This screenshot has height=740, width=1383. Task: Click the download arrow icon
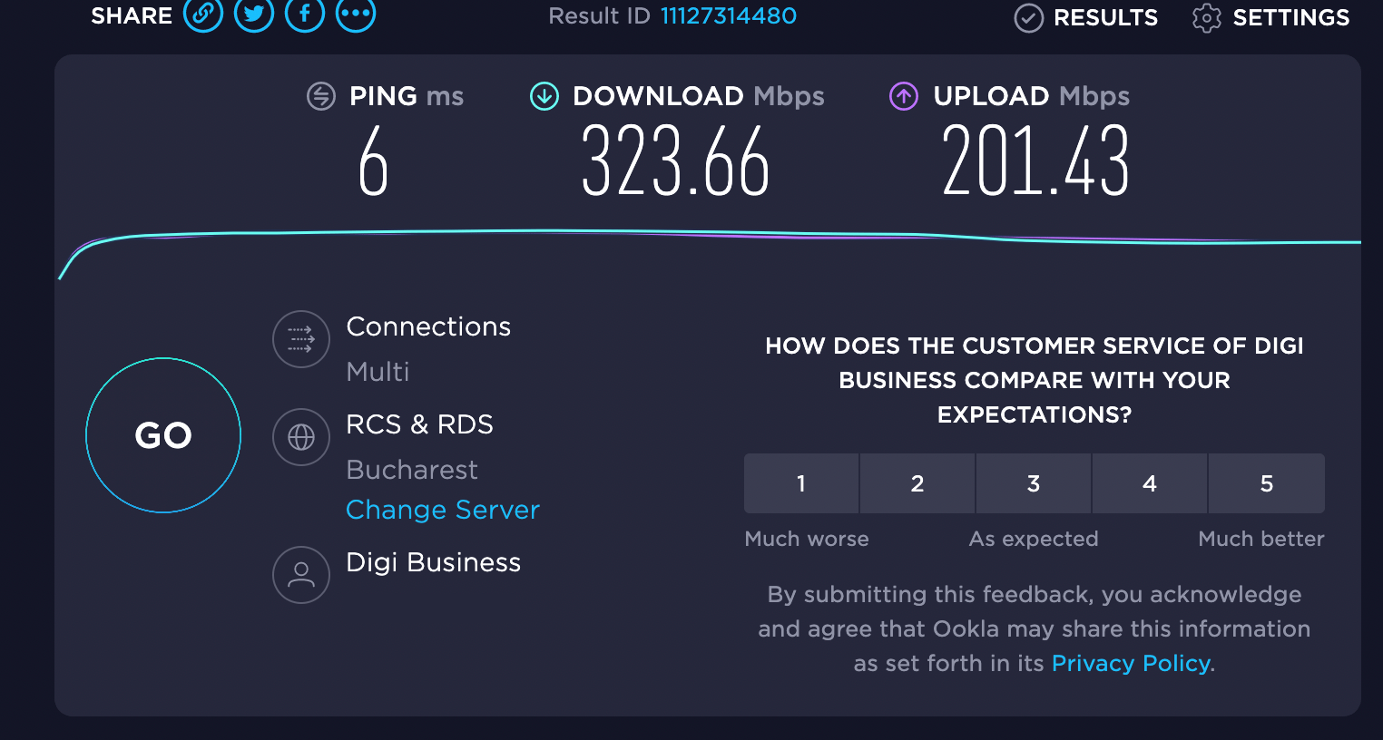pyautogui.click(x=544, y=96)
